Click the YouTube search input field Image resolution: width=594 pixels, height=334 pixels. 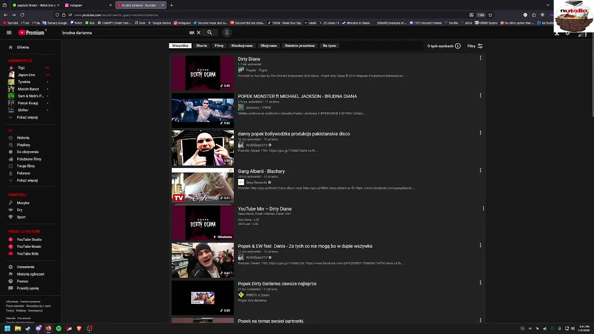[124, 32]
